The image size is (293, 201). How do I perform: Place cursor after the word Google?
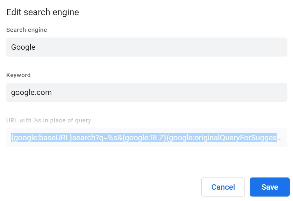[36, 47]
